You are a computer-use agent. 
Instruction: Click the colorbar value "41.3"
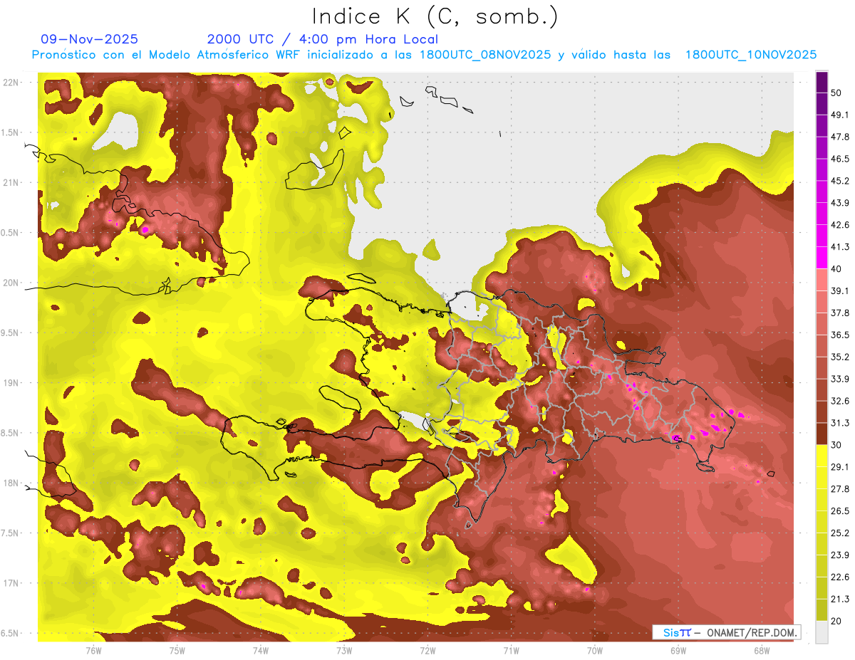pos(840,247)
